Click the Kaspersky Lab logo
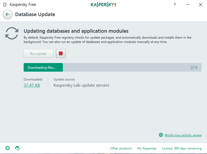Screen dimensions: 207x154 (x=103, y=5)
